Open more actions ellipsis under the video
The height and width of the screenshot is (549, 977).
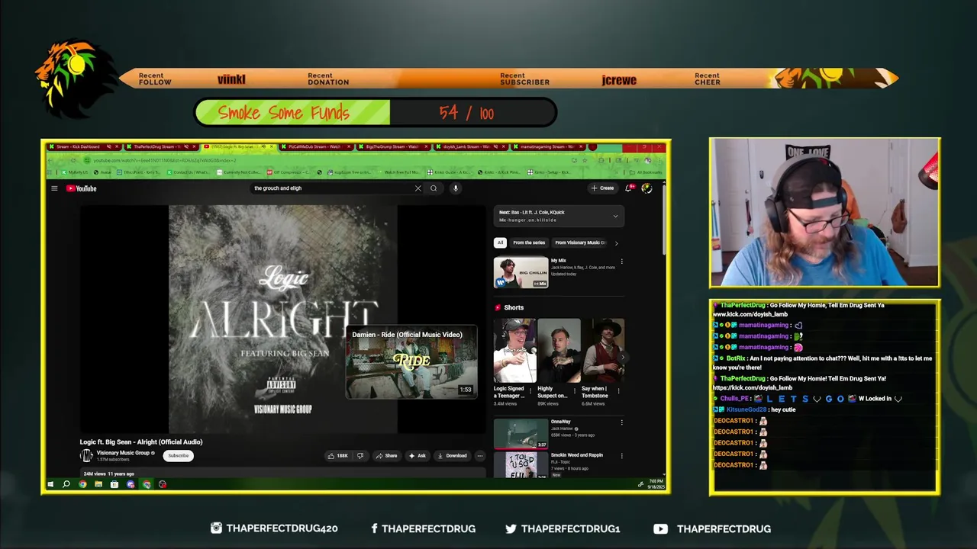coord(479,456)
